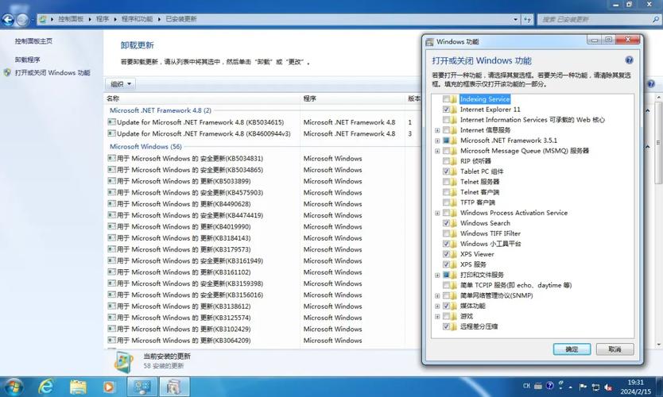Click the help icon in the main window toolbar
The width and height of the screenshot is (663, 397).
tap(651, 83)
